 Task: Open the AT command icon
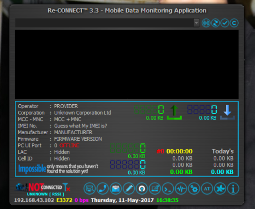click(207, 189)
